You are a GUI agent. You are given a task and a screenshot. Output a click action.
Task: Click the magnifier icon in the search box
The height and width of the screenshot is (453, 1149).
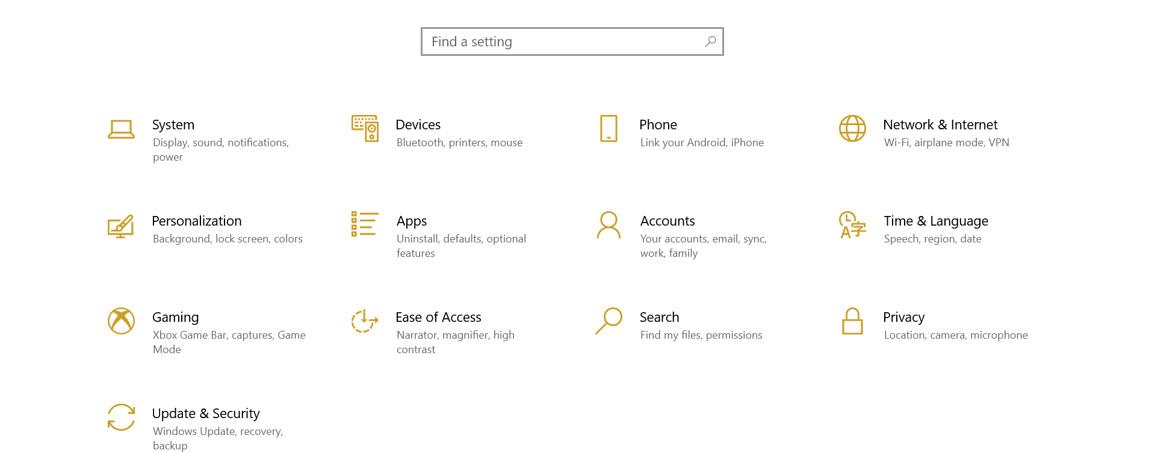tap(710, 42)
